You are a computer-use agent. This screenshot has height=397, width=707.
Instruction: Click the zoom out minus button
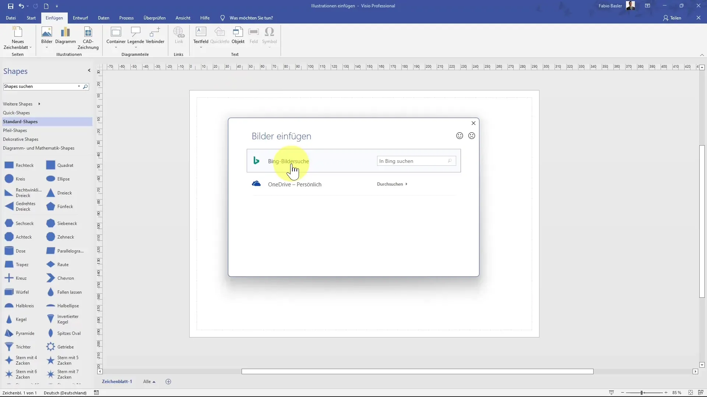tap(622, 393)
